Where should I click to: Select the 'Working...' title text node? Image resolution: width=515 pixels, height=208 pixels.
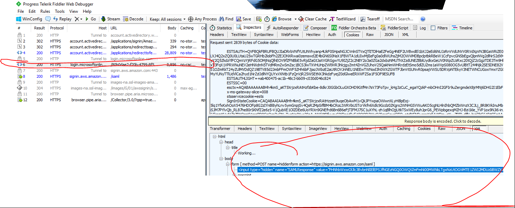[247, 153]
